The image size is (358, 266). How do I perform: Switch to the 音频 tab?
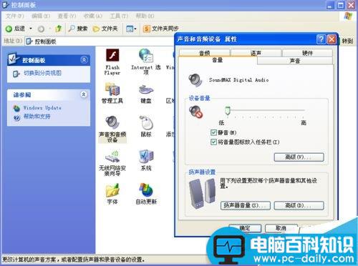tap(205, 53)
